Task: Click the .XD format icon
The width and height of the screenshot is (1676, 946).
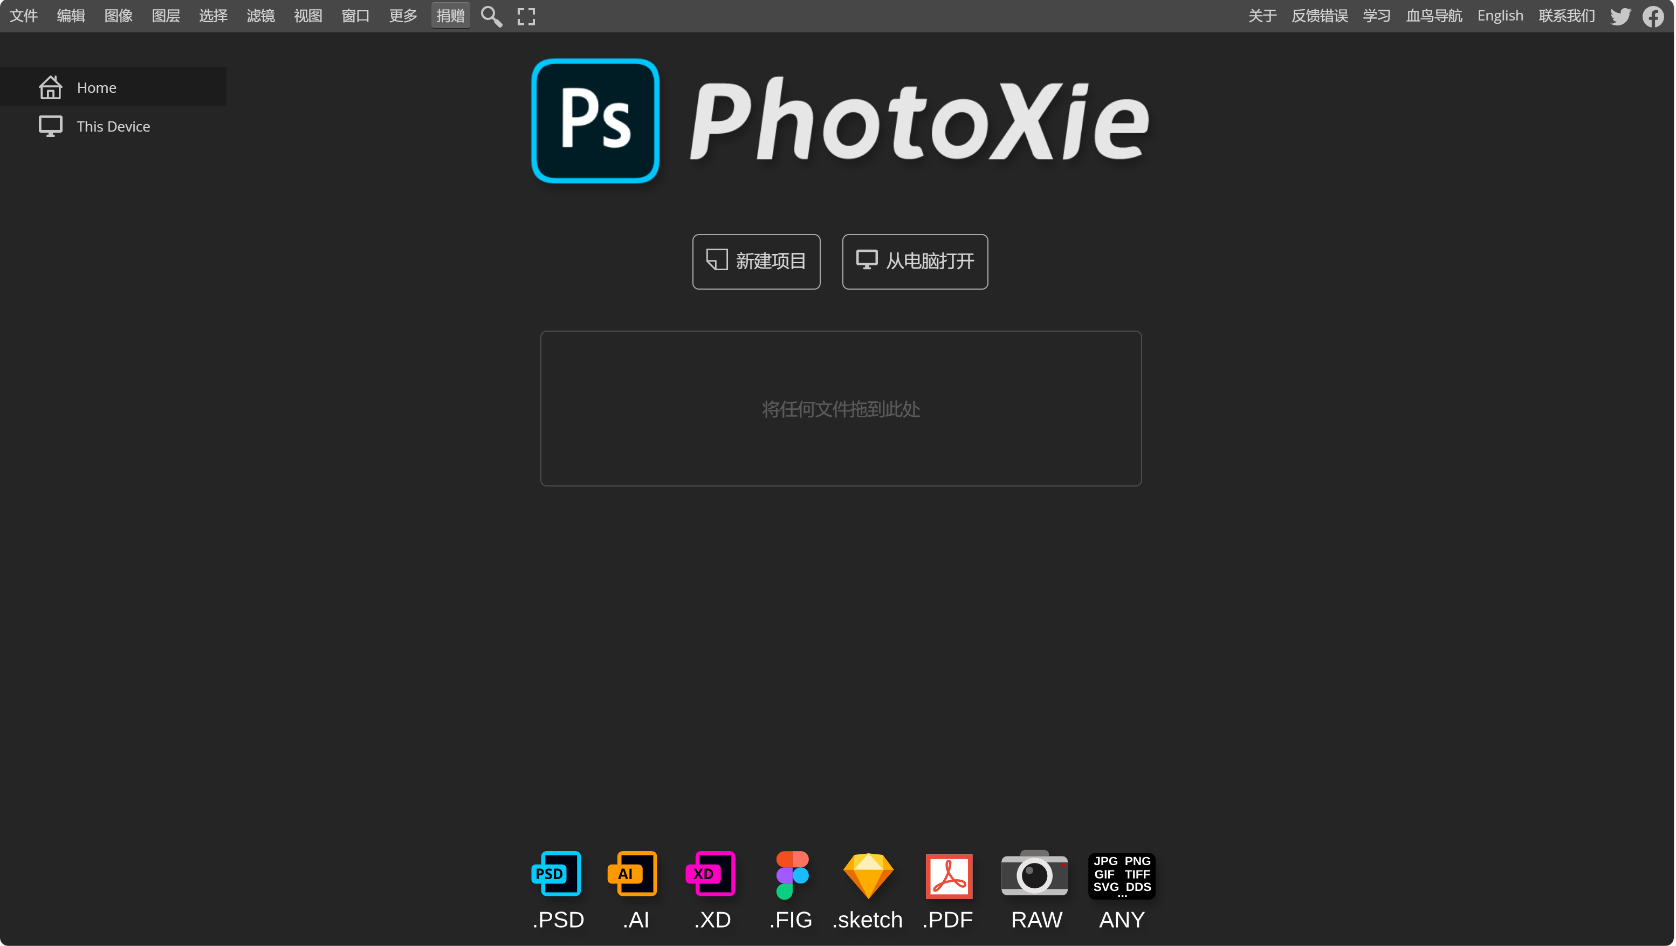Action: tap(711, 874)
